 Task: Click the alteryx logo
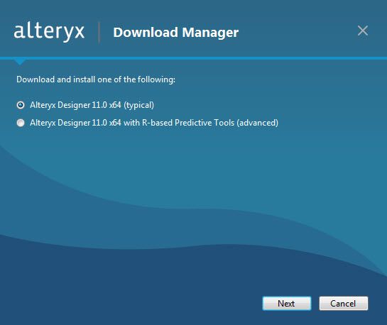[x=49, y=31]
